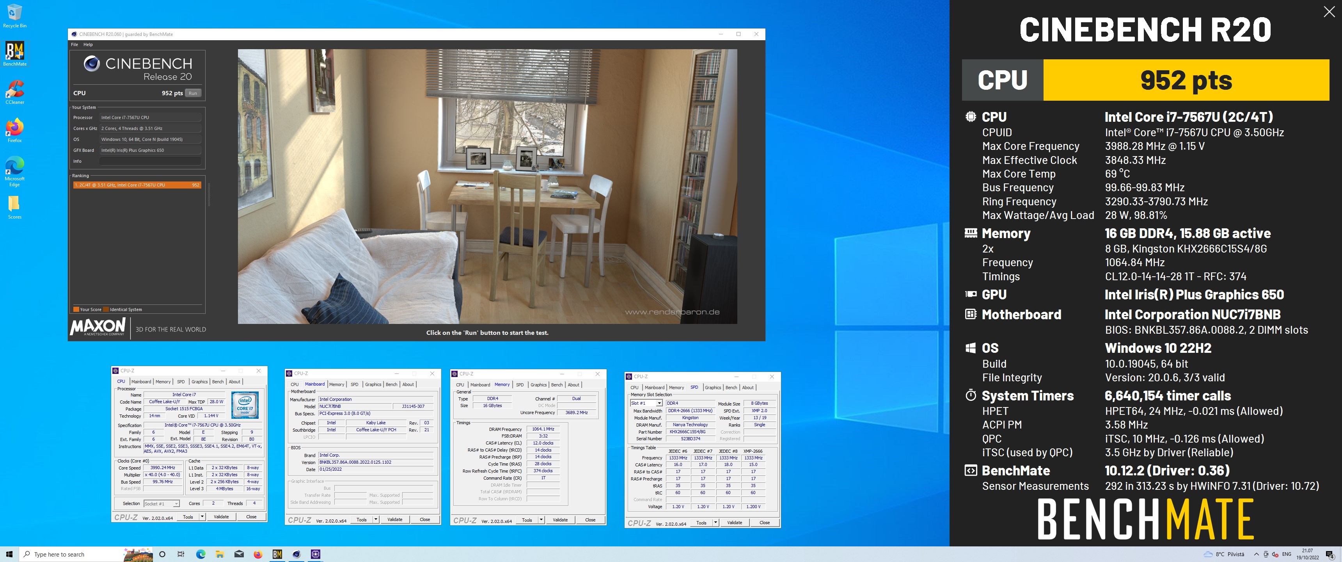Viewport: 1342px width, 562px height.
Task: Open Slot #1 dropdown in SPD window
Action: tap(646, 403)
